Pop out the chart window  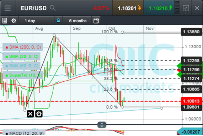click(186, 8)
